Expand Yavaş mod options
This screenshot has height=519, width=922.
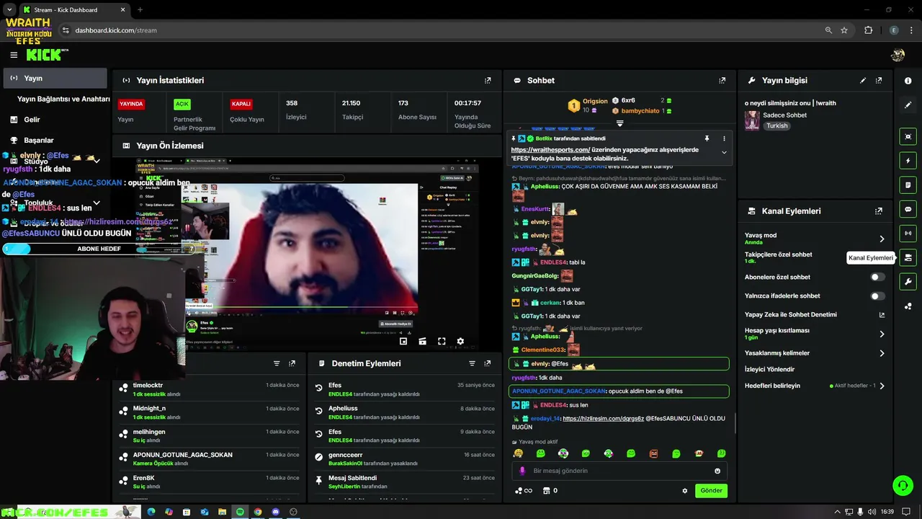882,239
